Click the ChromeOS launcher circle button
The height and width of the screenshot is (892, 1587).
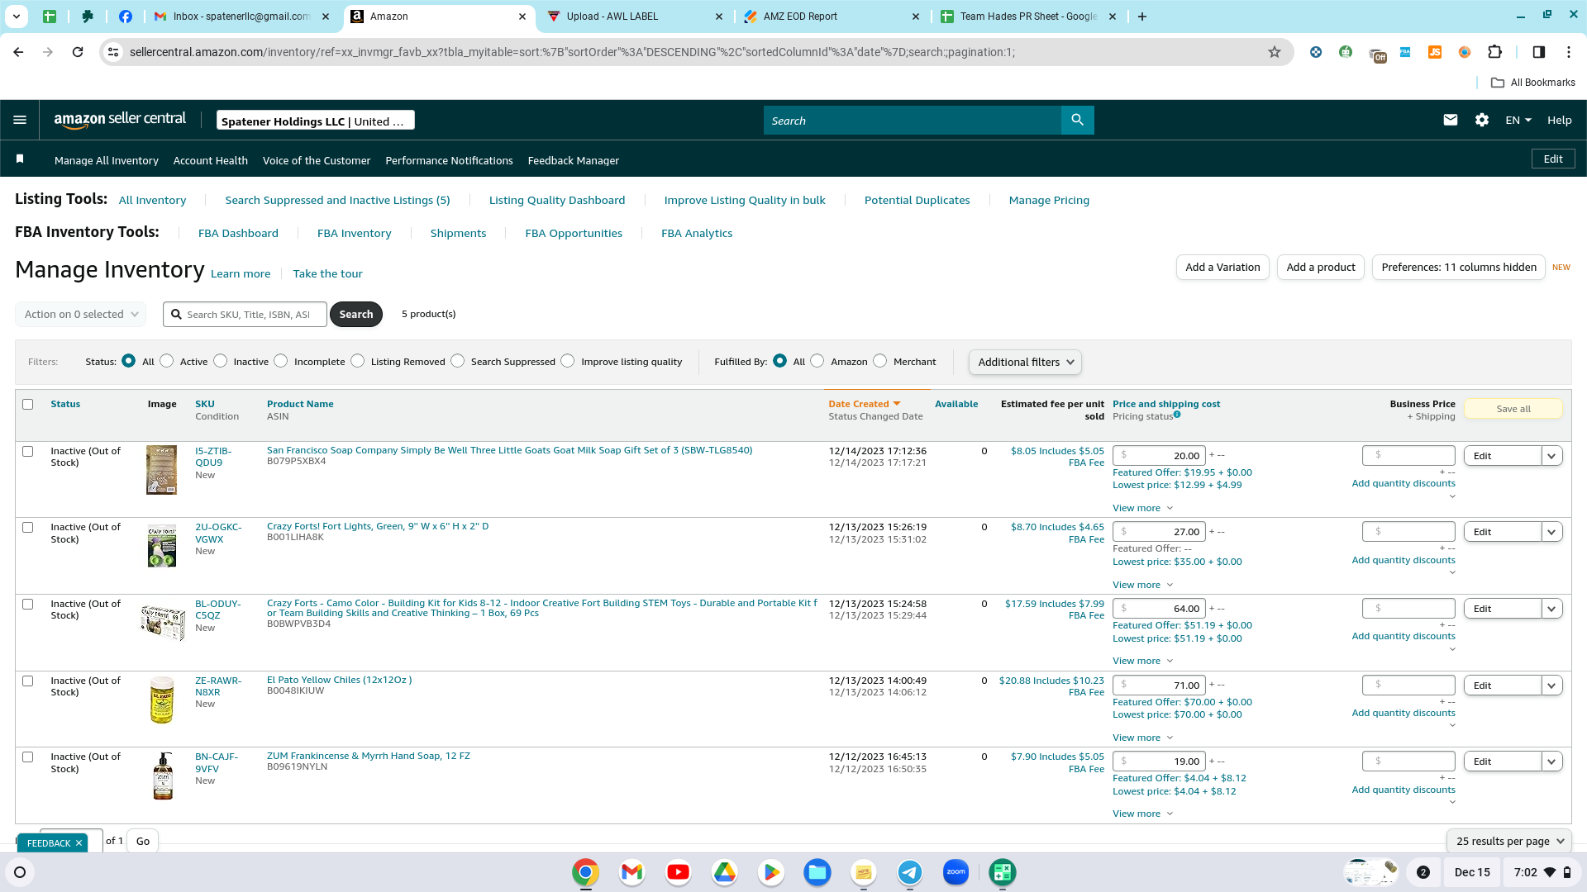tap(20, 872)
